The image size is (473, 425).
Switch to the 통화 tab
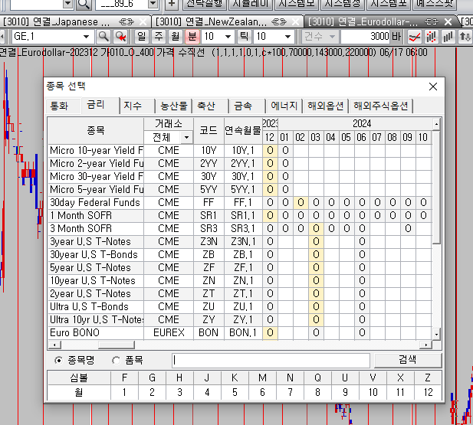(x=59, y=106)
